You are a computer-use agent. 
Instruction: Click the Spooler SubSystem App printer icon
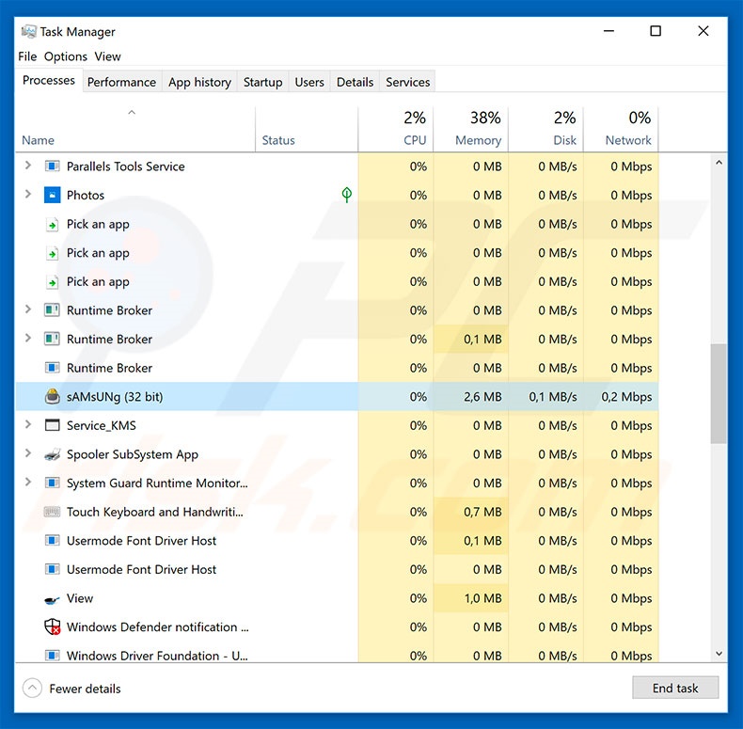point(53,454)
